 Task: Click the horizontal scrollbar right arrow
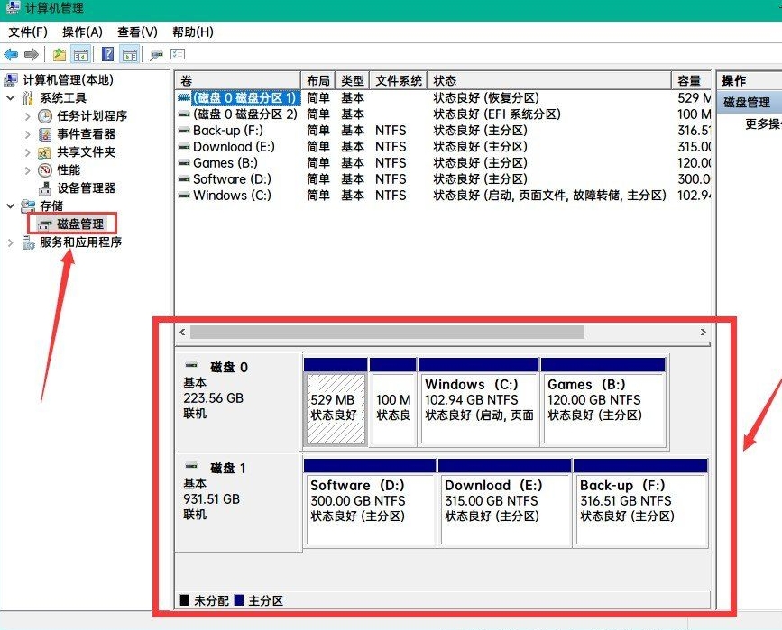(704, 332)
